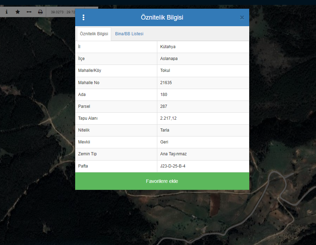Click the Zemin Tip value Ana Taşınmaz
Screen dimensions: 316x245
173,154
